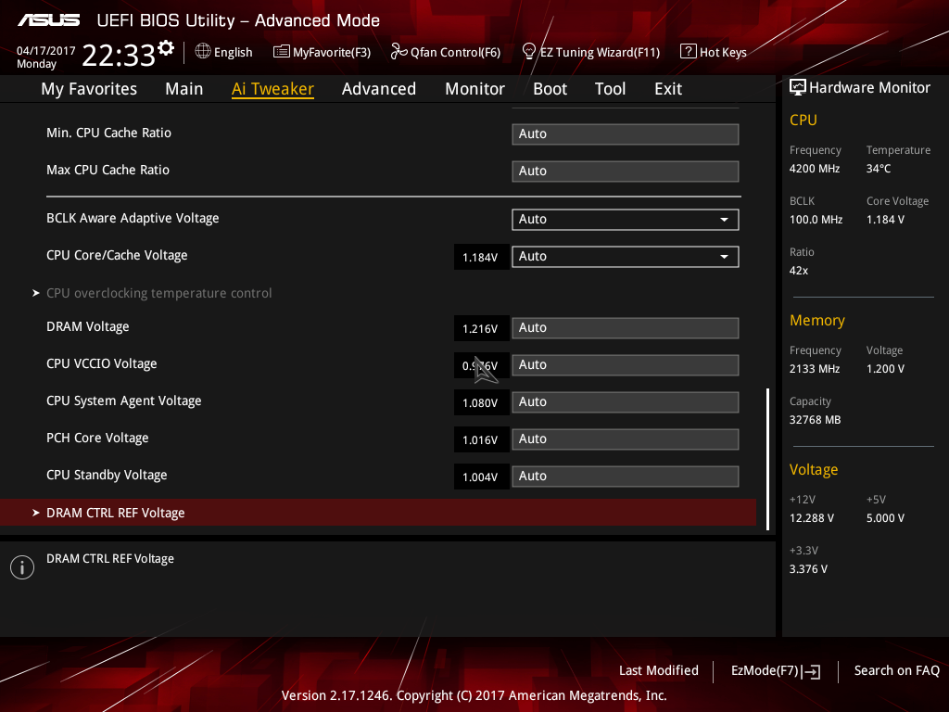Click the 1.080V System Agent reading
949x712 pixels.
480,402
